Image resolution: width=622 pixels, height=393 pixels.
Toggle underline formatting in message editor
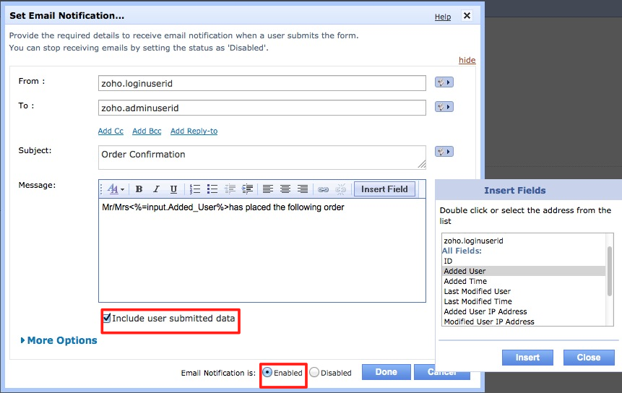pos(173,189)
